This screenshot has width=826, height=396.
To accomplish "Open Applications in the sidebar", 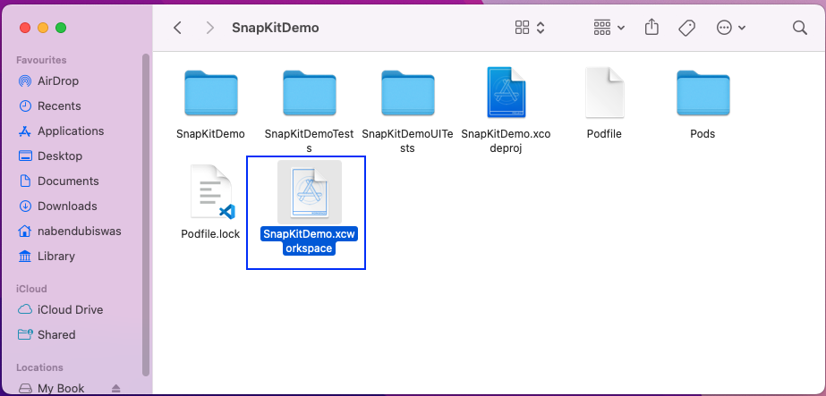I will click(x=61, y=131).
